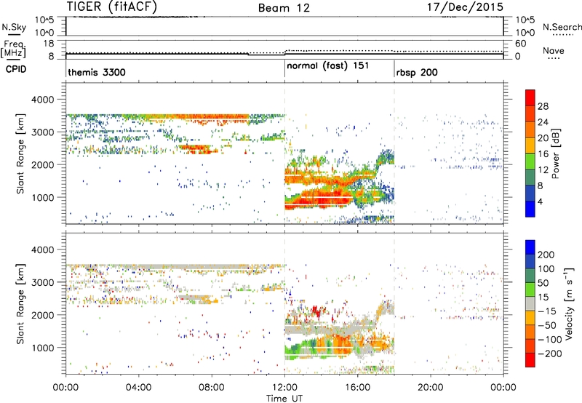Click the -50 tick on velocity colorbar
Viewport: 582px width, 403px height.
547,325
